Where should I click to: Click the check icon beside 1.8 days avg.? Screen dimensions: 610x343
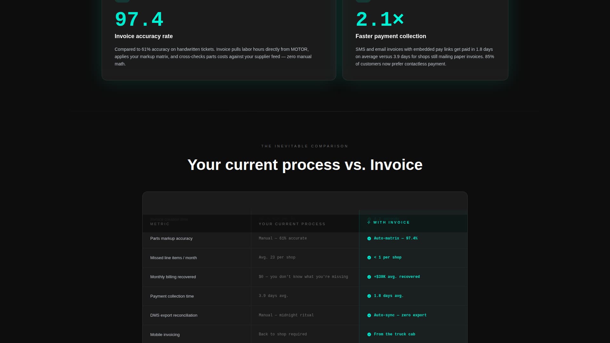click(x=369, y=296)
